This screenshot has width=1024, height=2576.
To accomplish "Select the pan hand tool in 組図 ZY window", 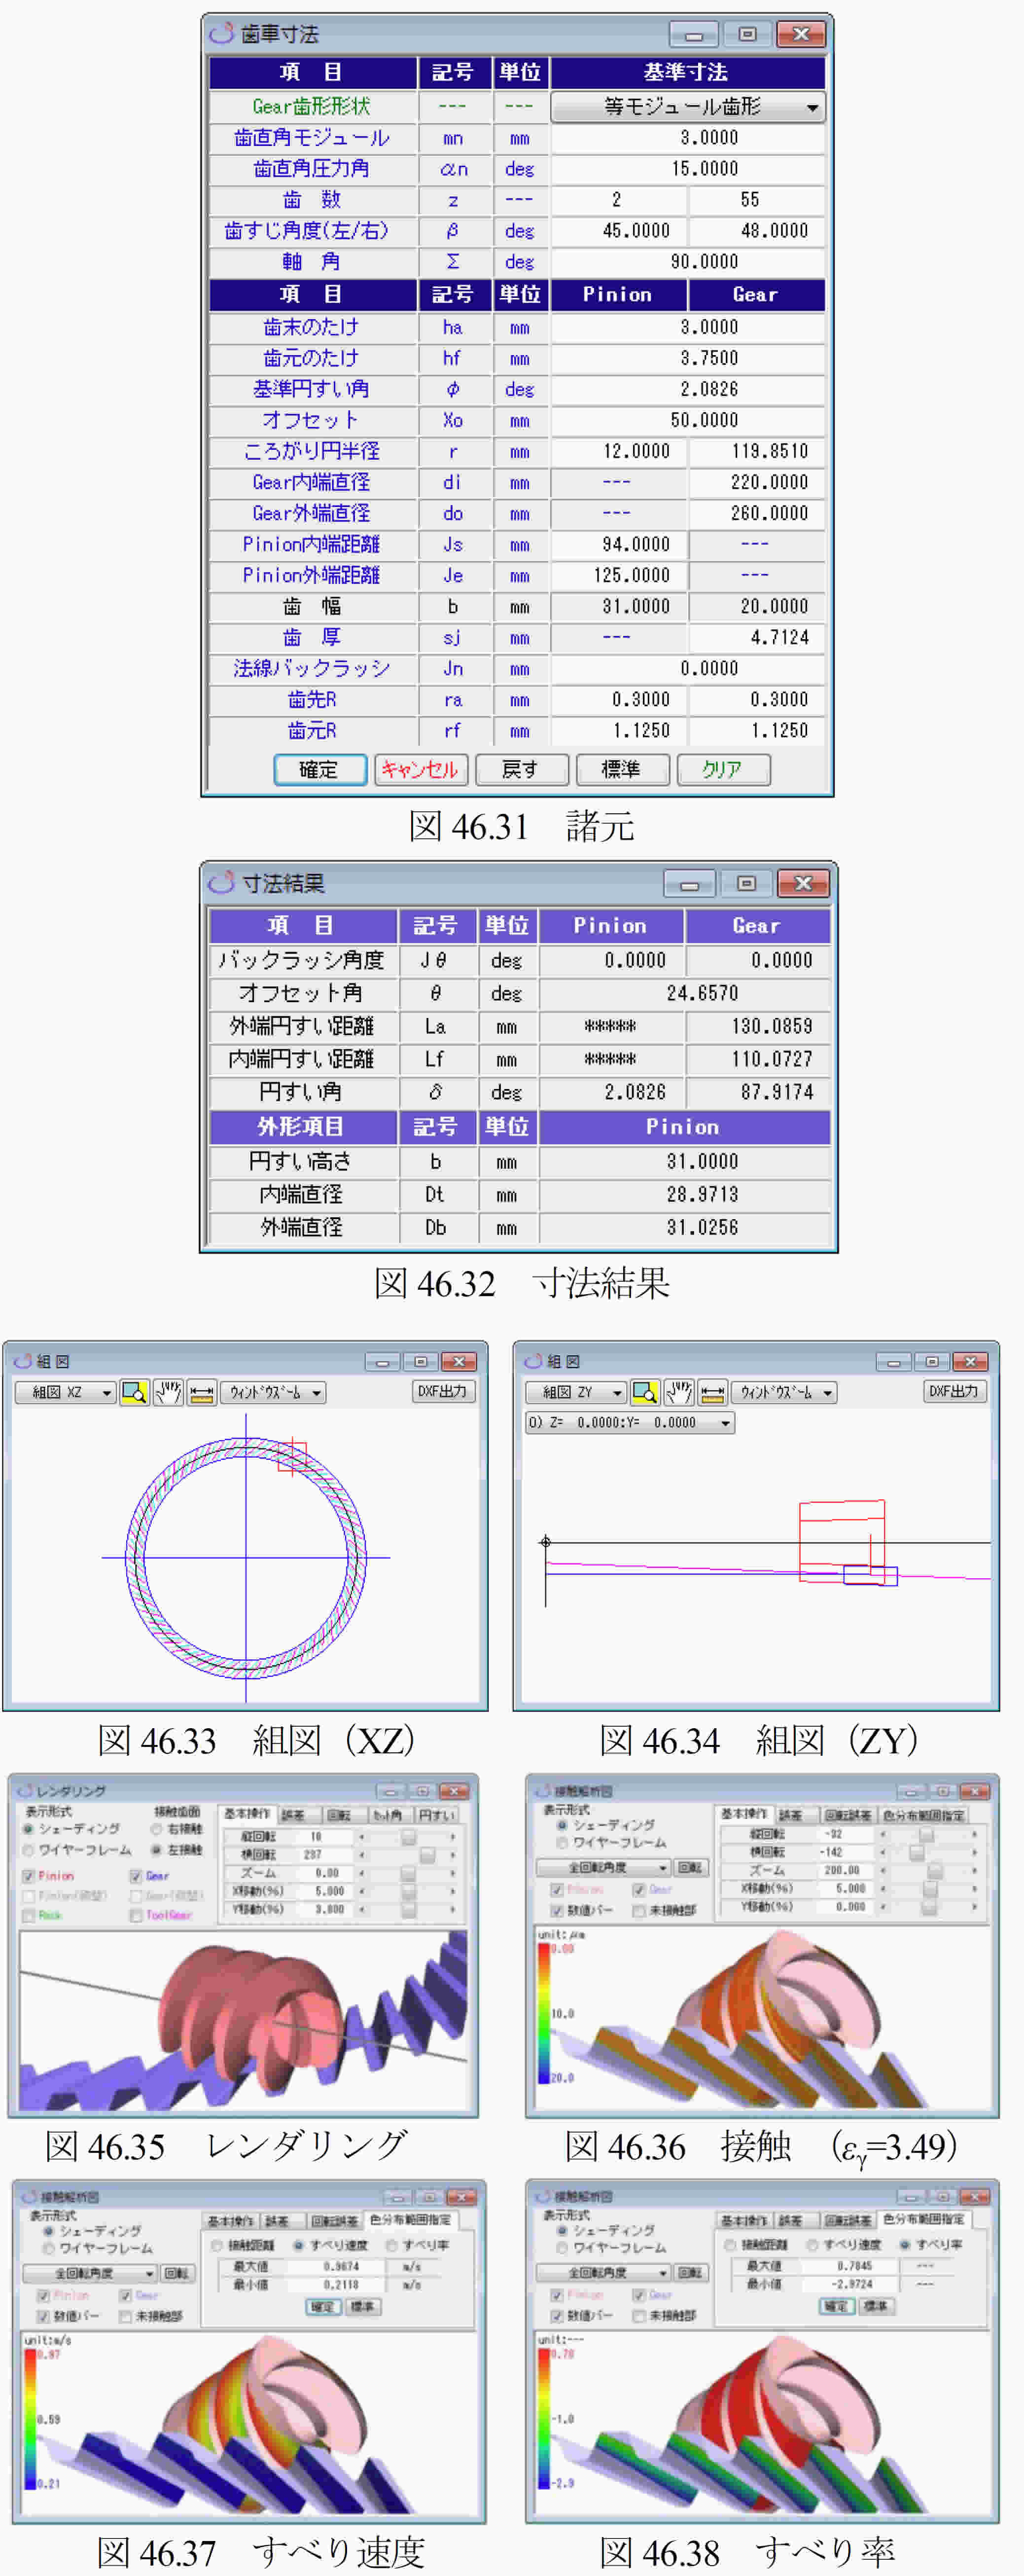I will pos(679,1392).
